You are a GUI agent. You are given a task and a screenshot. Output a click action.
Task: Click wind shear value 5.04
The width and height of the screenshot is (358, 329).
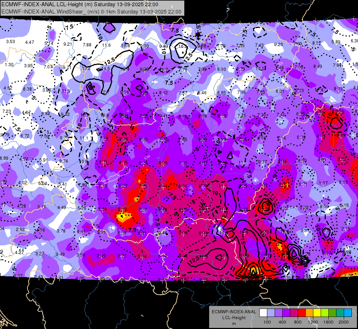click(x=43, y=184)
